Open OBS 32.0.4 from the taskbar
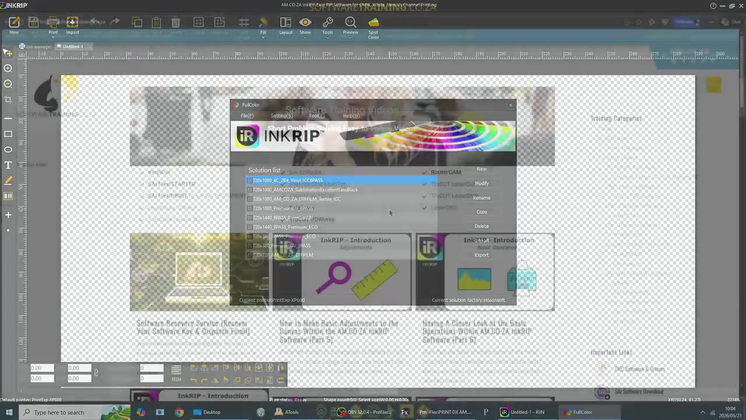 pyautogui.click(x=365, y=412)
